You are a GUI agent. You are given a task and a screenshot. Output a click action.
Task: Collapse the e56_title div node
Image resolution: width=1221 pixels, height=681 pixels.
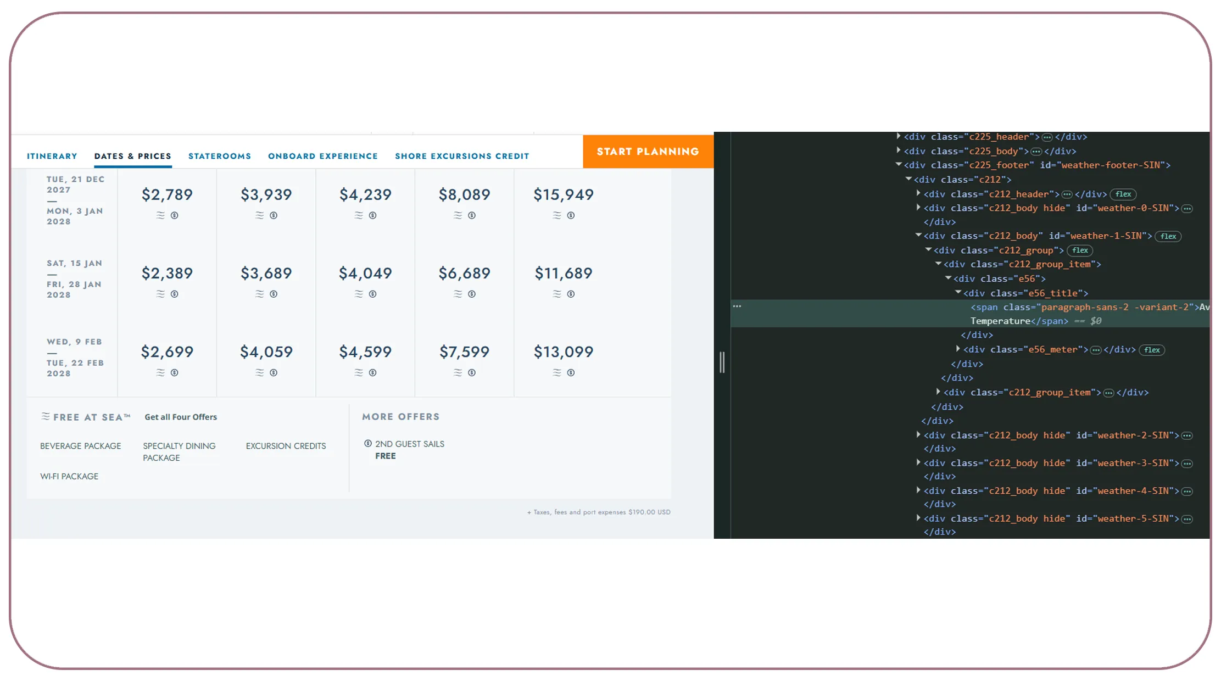[958, 292]
